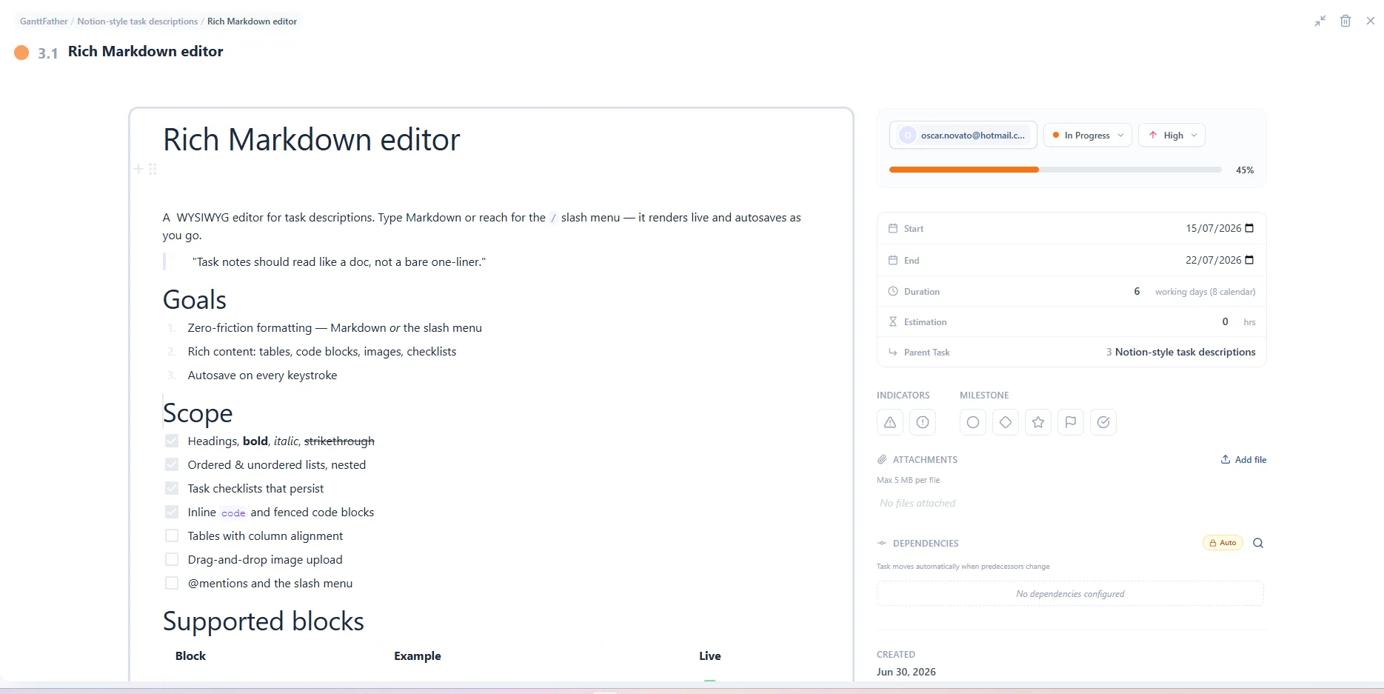
Task: Click 'Zero-friction formatting' list item
Action: tap(335, 327)
